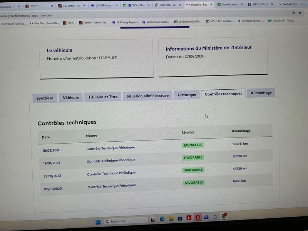Launch Microsoft Edge from the taskbar
Screen dimensions: 308x231
point(162,219)
